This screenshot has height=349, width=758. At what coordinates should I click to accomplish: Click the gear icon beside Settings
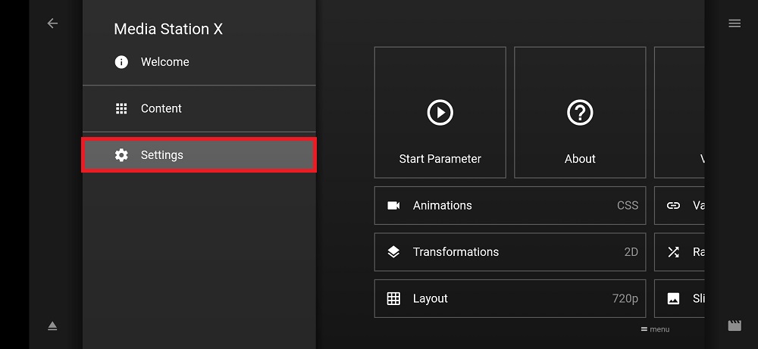pos(121,155)
